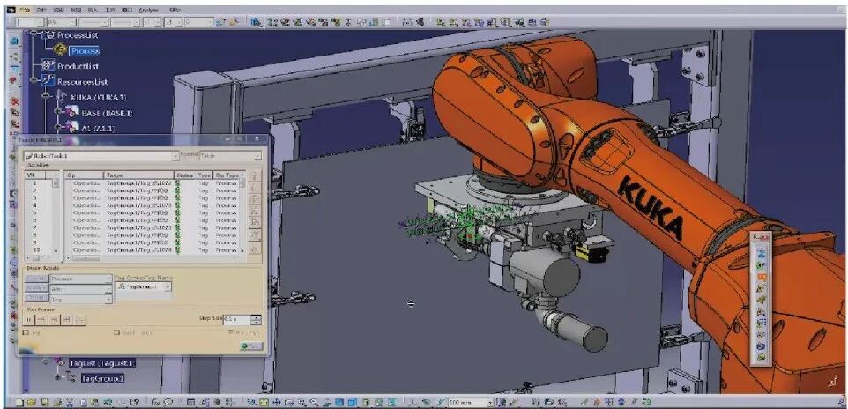Click the brush icon in the graphic properties toolbar
Image resolution: width=848 pixels, height=409 pixels.
[234, 22]
